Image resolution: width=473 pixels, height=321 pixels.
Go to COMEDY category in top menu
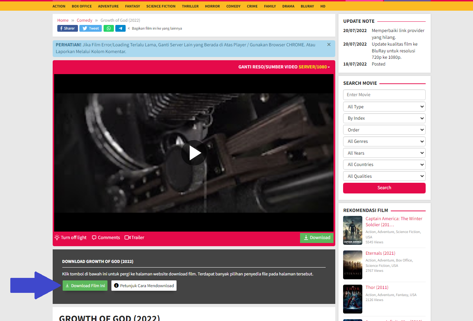click(x=233, y=6)
